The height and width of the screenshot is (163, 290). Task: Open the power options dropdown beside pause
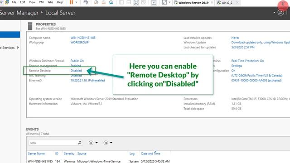tap(77, 2)
